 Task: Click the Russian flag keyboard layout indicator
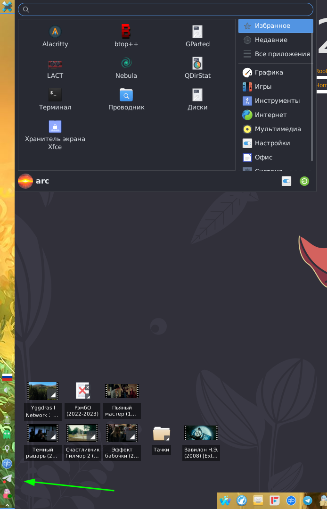tap(7, 377)
